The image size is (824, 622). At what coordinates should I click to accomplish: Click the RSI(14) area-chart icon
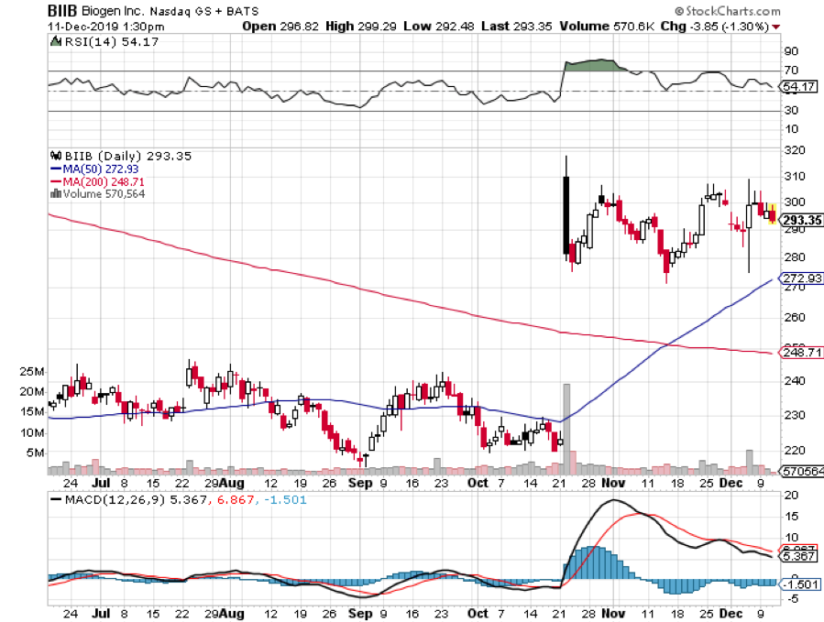(x=53, y=39)
